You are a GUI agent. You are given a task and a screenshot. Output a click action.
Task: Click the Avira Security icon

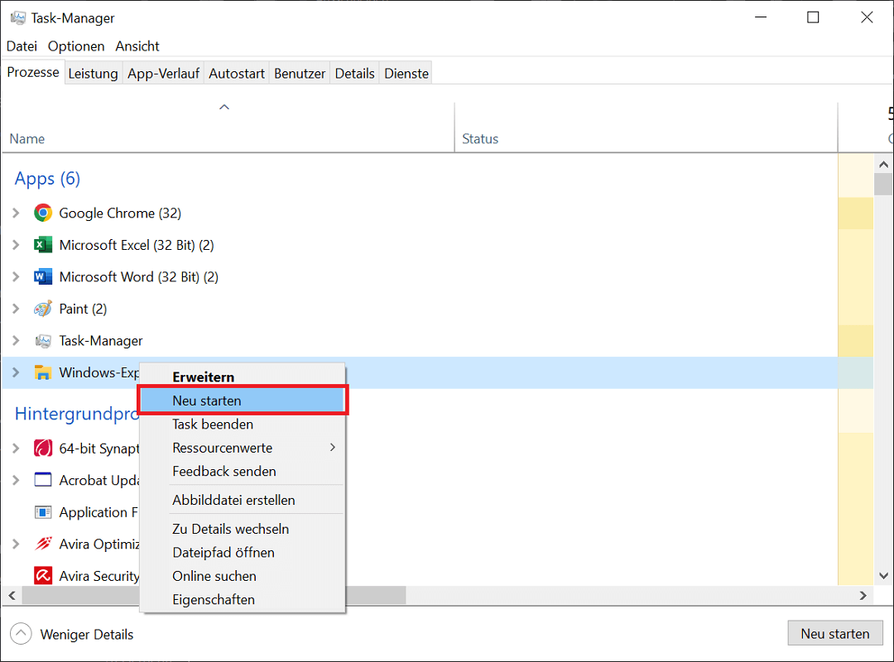43,575
